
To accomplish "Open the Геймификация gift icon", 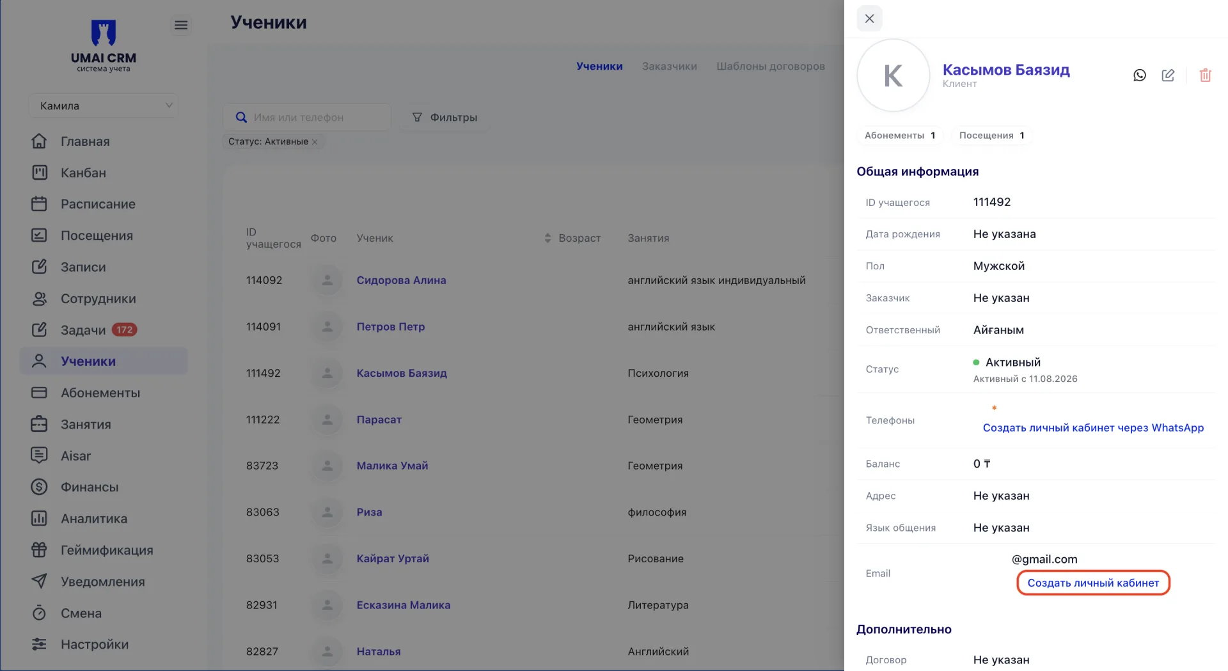I will coord(39,550).
